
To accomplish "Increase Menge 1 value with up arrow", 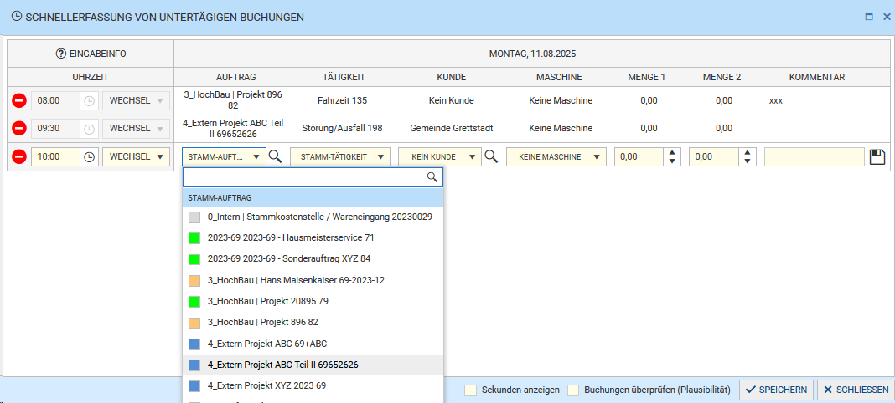I will (x=673, y=152).
